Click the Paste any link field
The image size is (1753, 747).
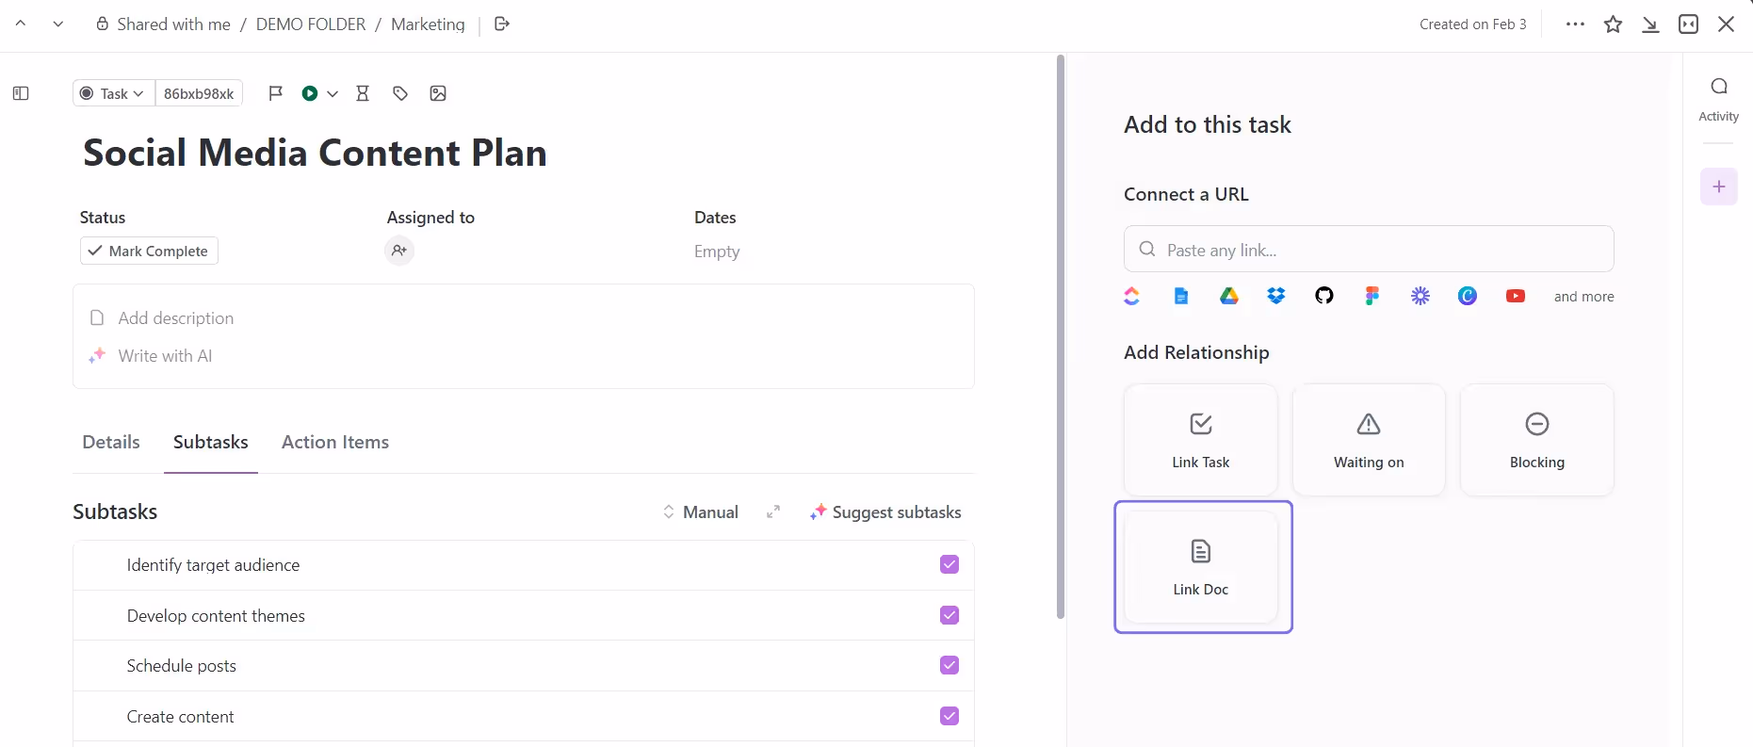point(1368,250)
